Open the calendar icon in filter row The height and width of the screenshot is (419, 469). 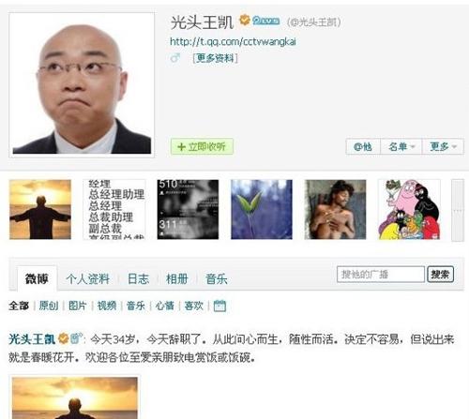pos(219,306)
